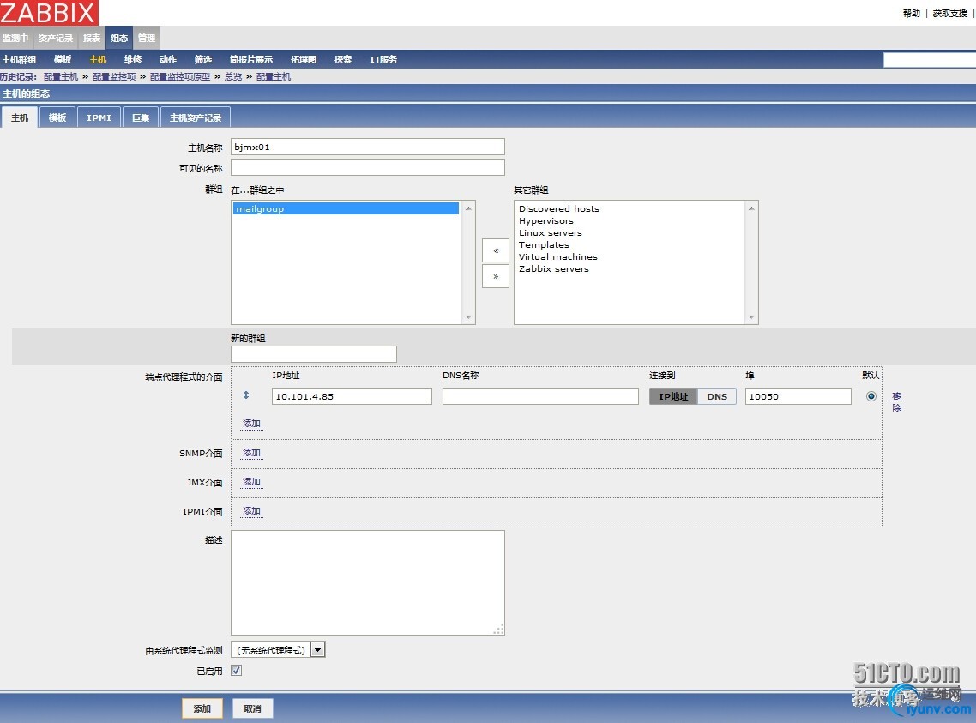Screen dimensions: 976x723
Task: Move group left with « button
Action: [496, 250]
